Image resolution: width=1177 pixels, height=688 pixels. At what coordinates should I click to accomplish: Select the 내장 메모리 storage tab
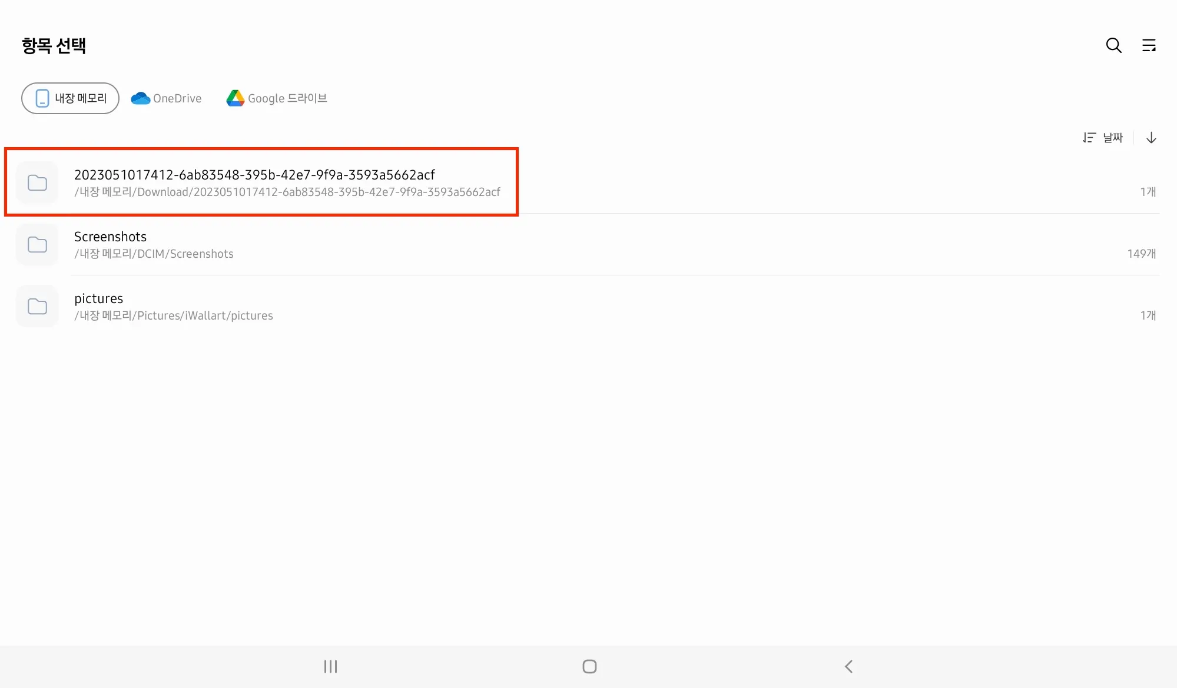(70, 98)
